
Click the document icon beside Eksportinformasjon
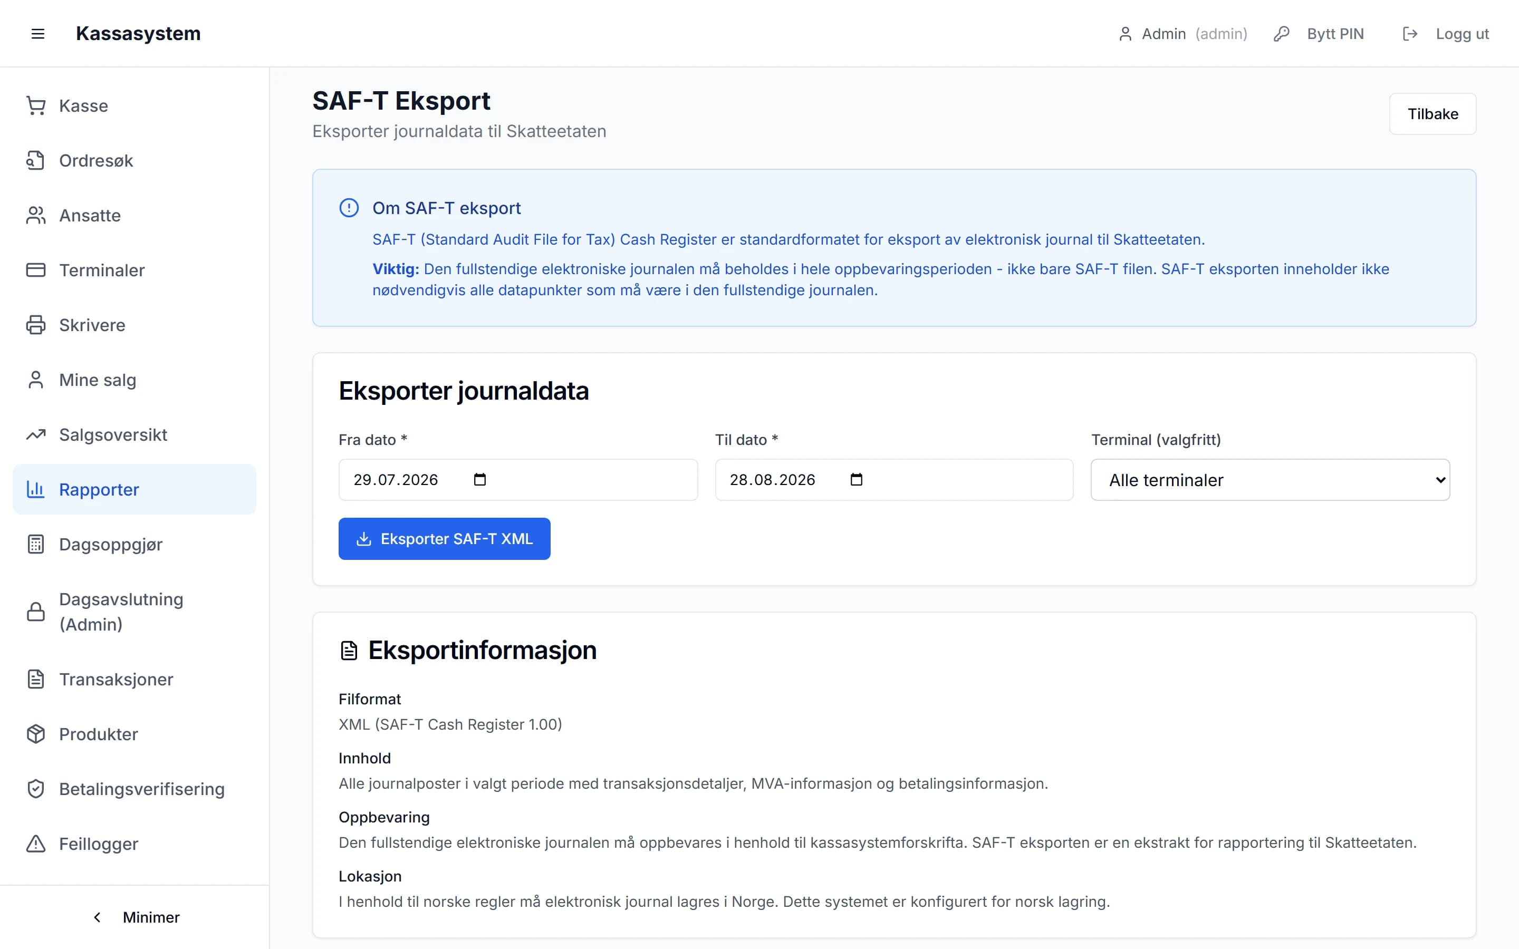coord(348,651)
